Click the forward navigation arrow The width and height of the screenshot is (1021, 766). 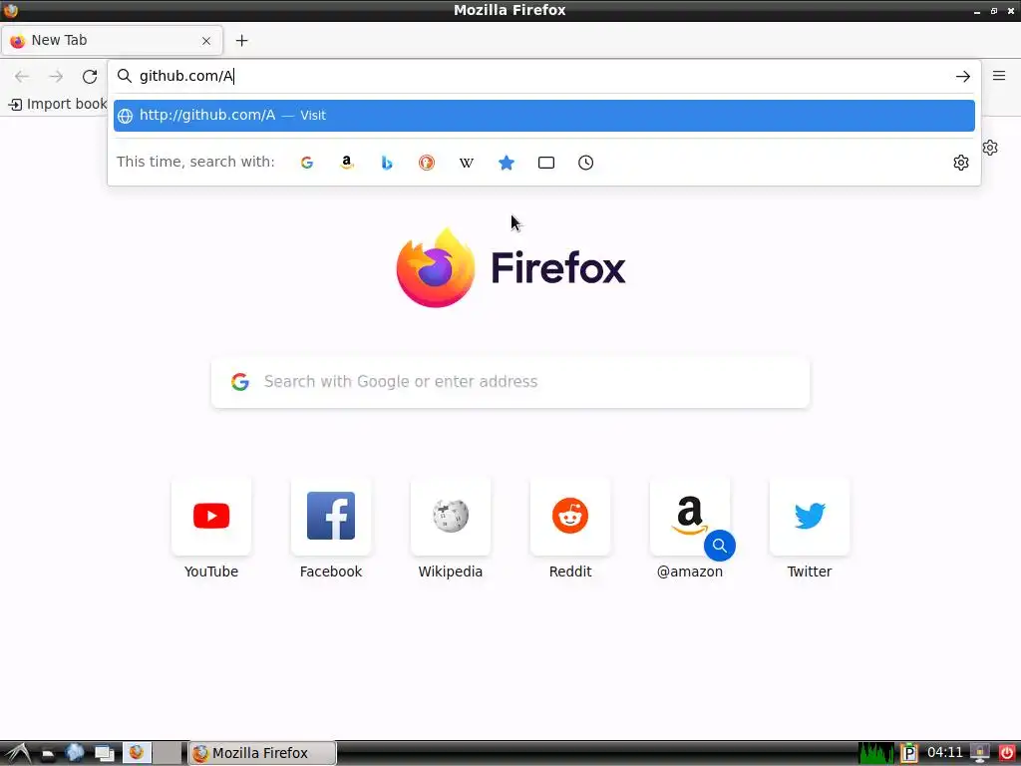(x=56, y=76)
